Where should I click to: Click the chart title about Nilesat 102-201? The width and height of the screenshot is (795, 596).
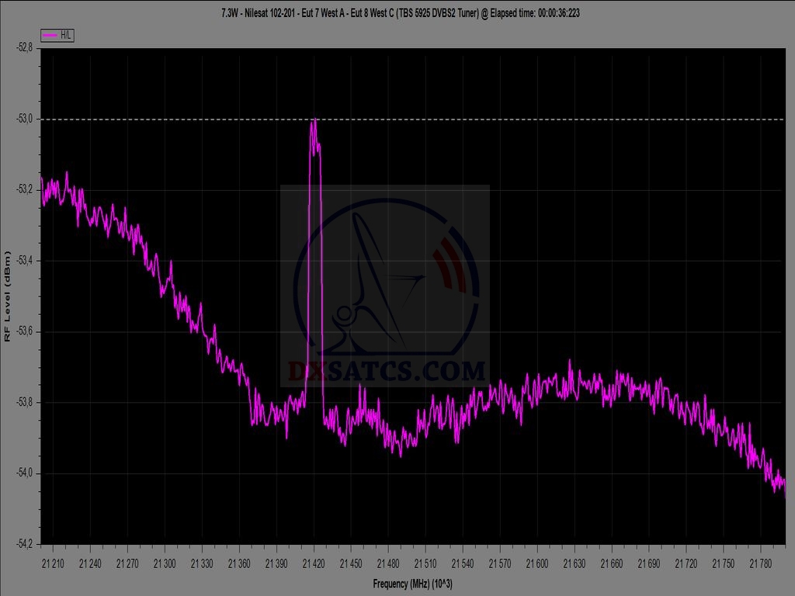click(397, 13)
